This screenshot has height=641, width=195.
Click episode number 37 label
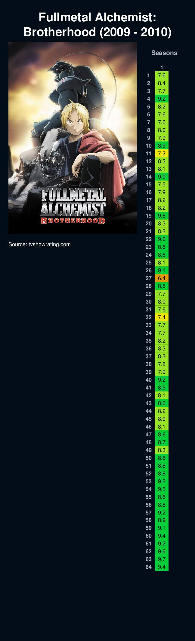[x=149, y=356]
